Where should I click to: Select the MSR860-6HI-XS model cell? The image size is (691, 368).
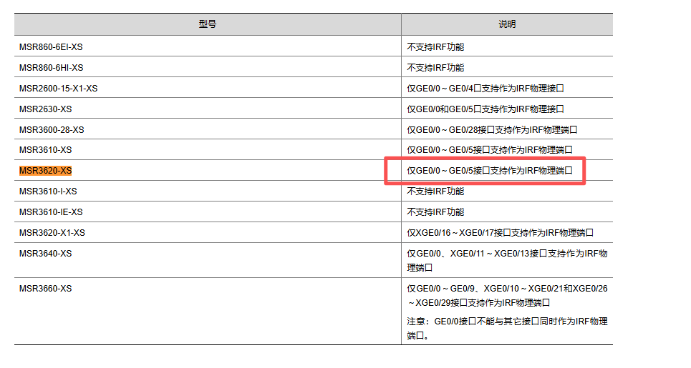(x=208, y=67)
